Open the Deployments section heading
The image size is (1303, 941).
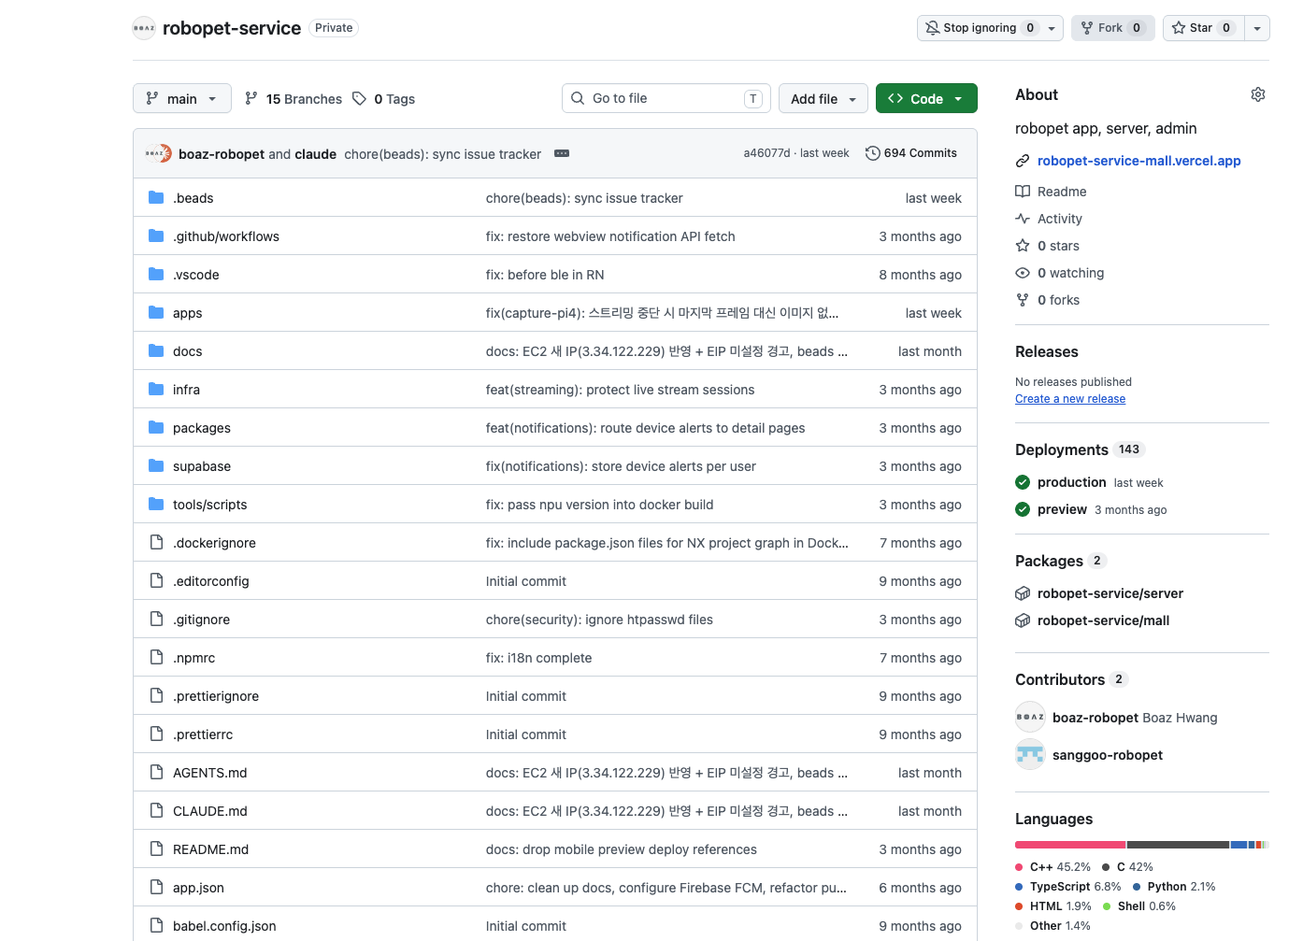coord(1062,449)
